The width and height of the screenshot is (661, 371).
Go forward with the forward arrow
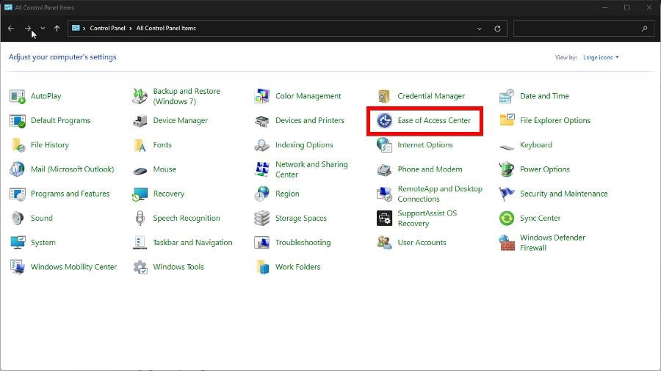28,28
